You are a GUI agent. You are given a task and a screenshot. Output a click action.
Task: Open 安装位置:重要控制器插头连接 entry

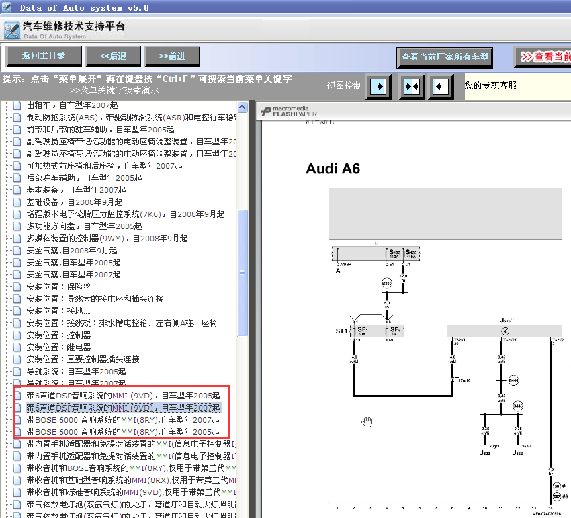click(x=83, y=359)
